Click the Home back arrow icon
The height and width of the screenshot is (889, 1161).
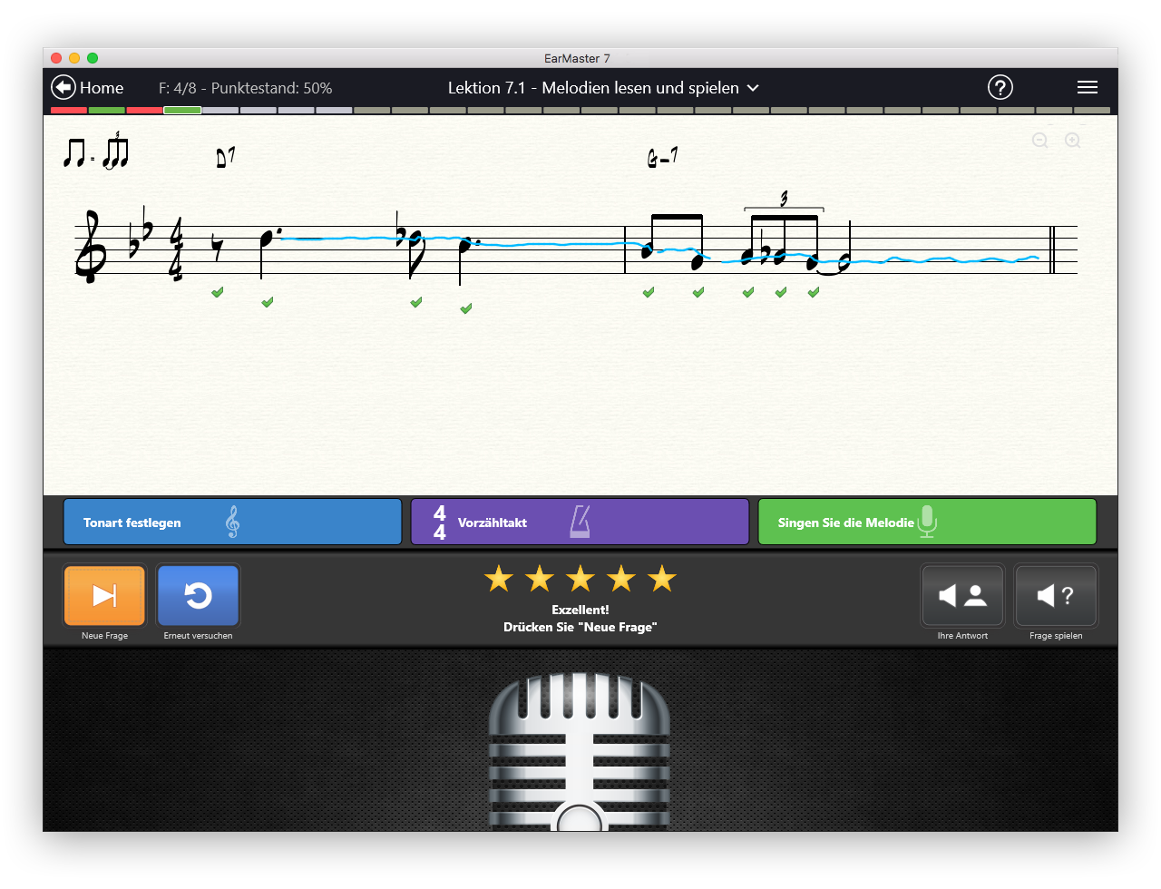(x=63, y=87)
